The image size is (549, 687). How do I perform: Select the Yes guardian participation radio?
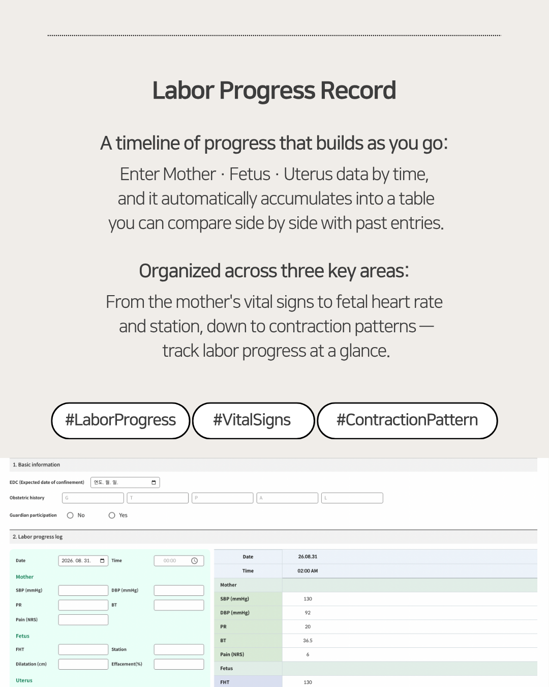pos(112,516)
